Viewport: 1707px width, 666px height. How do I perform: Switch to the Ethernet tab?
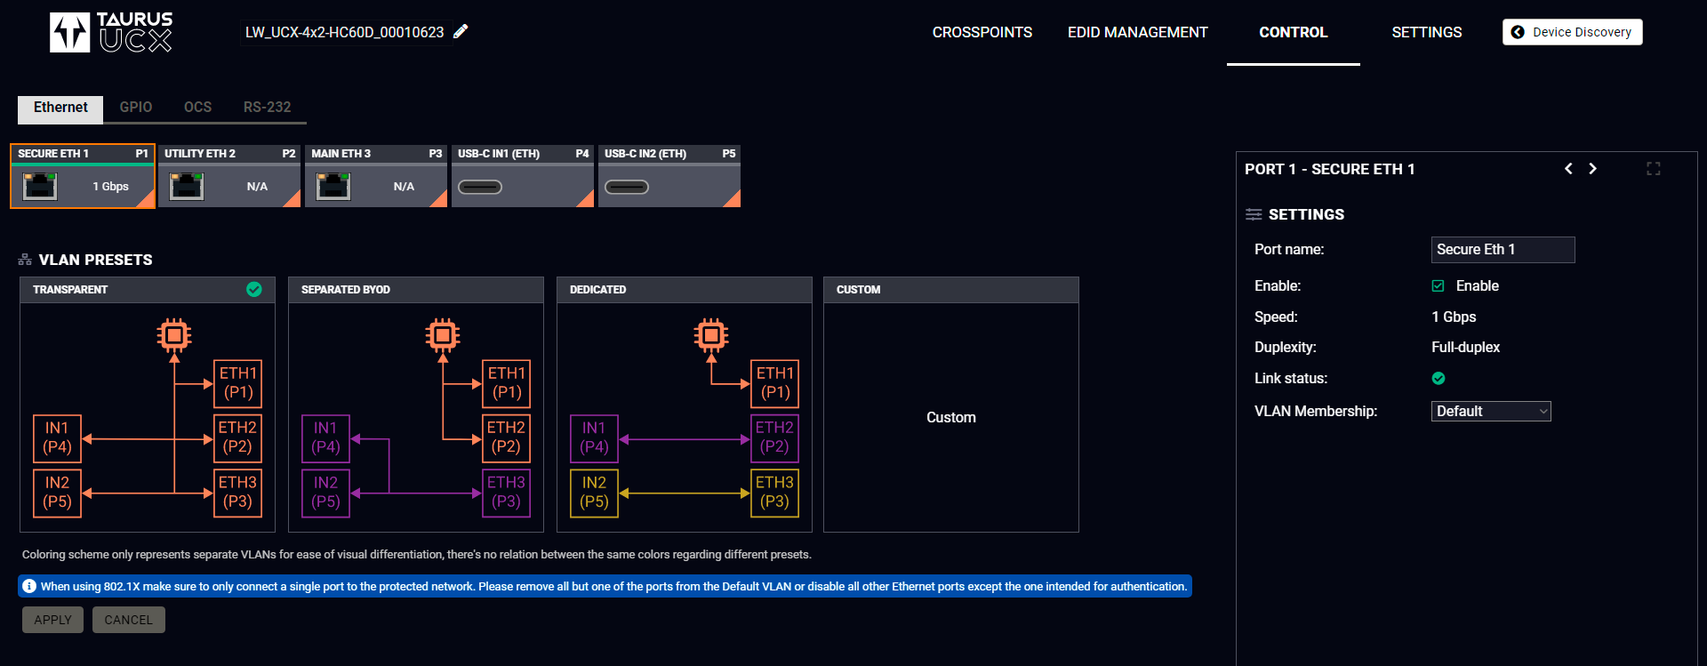(x=60, y=108)
